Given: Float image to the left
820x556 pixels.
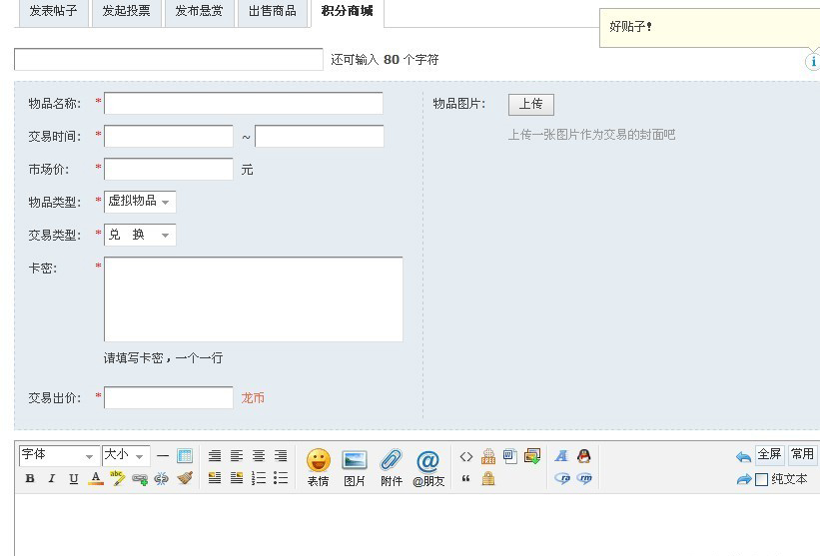Looking at the screenshot, I should point(215,477).
